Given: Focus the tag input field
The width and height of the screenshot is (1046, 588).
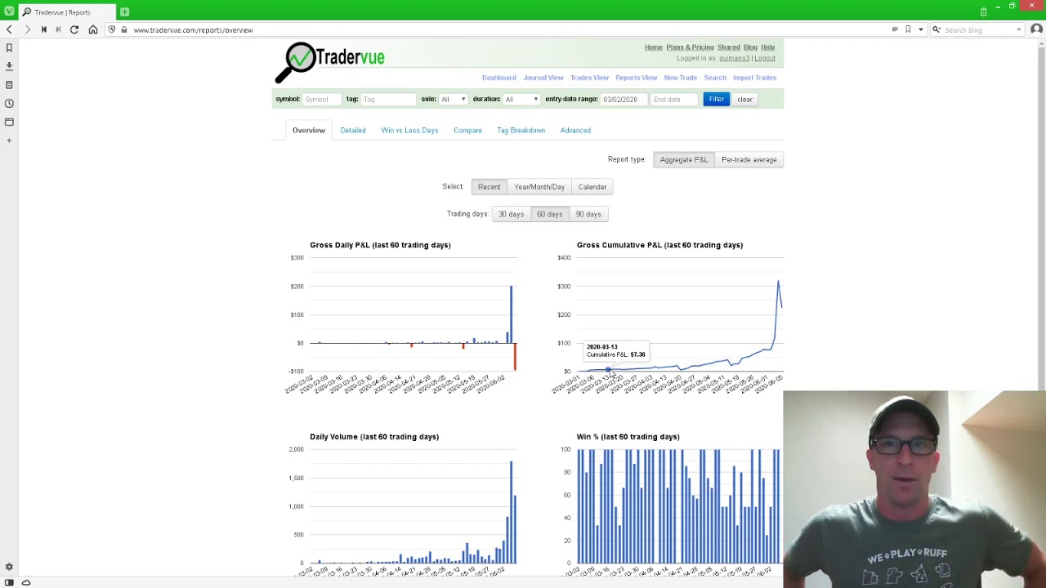Looking at the screenshot, I should [x=388, y=100].
